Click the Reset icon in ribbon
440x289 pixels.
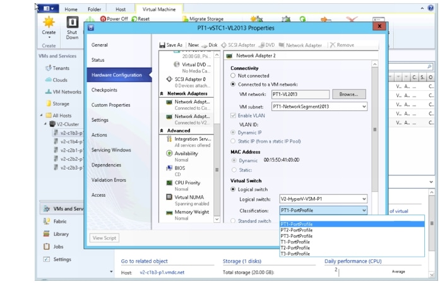click(134, 19)
